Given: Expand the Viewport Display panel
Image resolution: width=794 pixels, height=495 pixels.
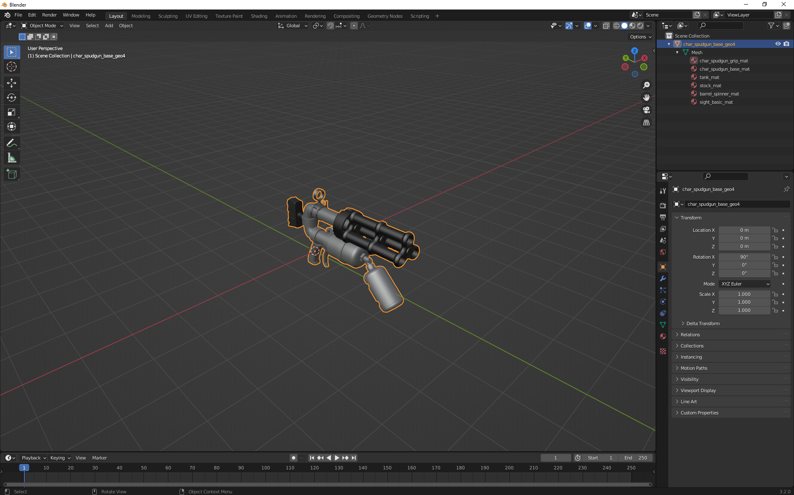Looking at the screenshot, I should click(731, 390).
